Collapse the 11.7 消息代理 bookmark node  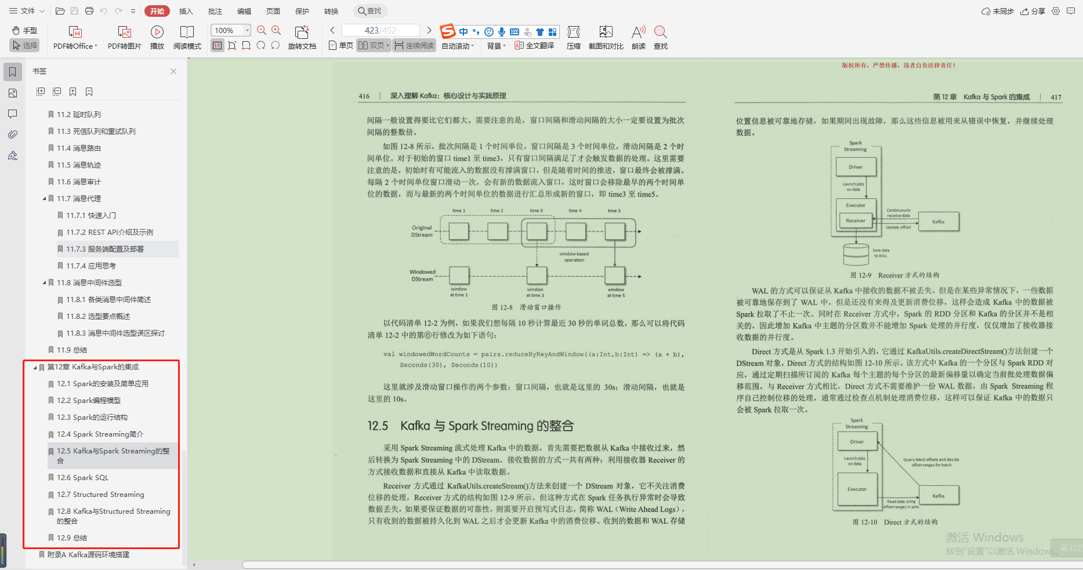[45, 199]
